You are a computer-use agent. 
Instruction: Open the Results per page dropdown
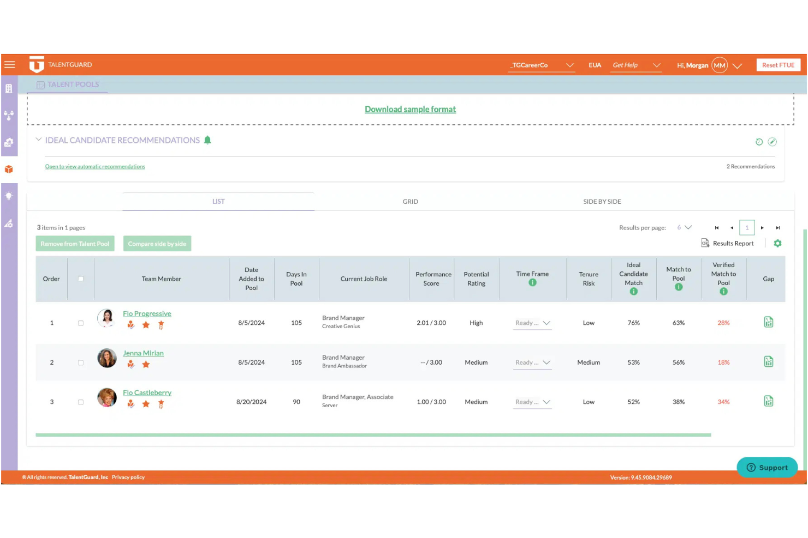(x=684, y=227)
